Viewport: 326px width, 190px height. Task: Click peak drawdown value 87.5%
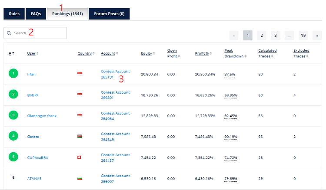[x=230, y=74]
